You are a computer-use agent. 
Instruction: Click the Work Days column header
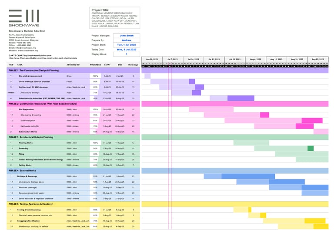click(133, 64)
